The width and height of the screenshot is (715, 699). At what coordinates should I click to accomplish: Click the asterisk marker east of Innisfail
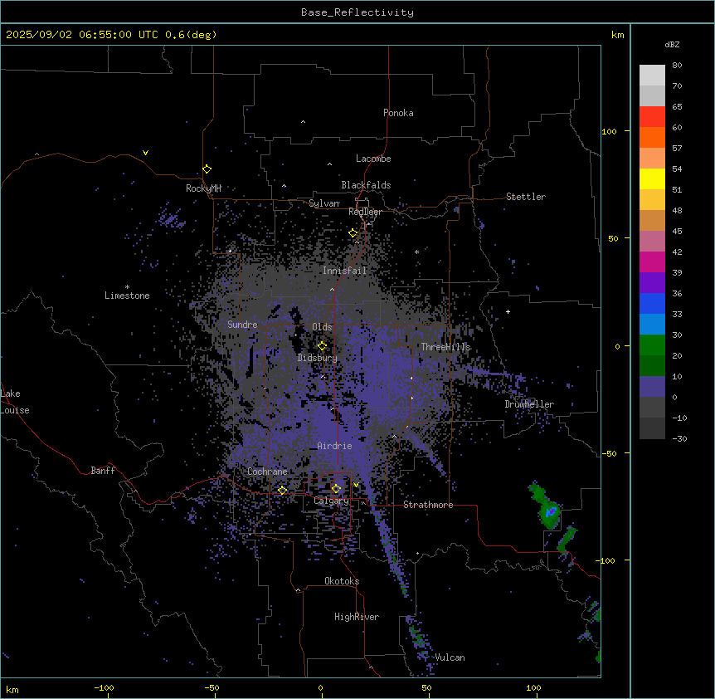416,252
